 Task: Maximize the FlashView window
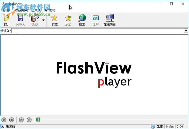pyautogui.click(x=171, y=4)
